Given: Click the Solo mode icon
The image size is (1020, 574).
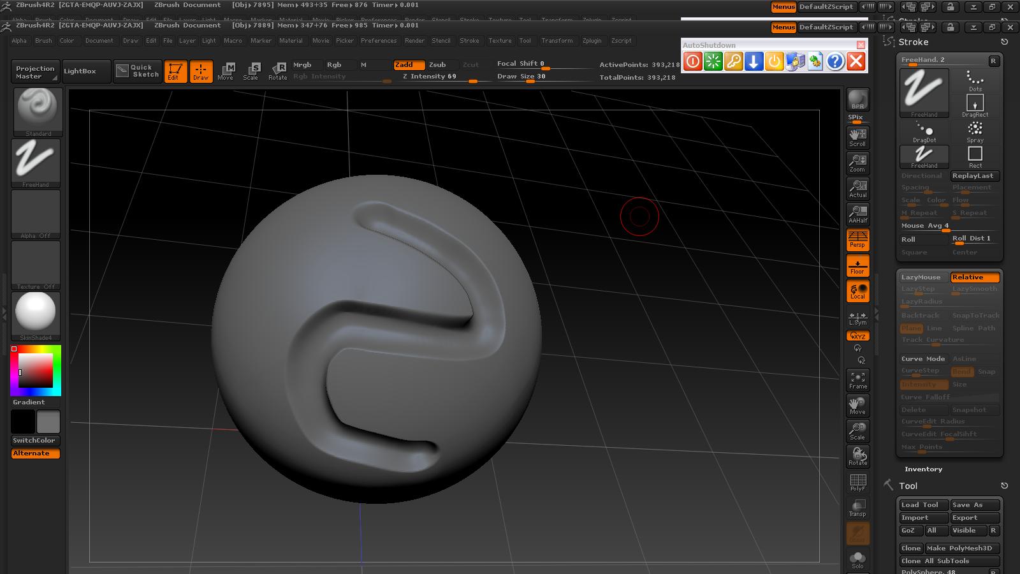Looking at the screenshot, I should point(858,559).
